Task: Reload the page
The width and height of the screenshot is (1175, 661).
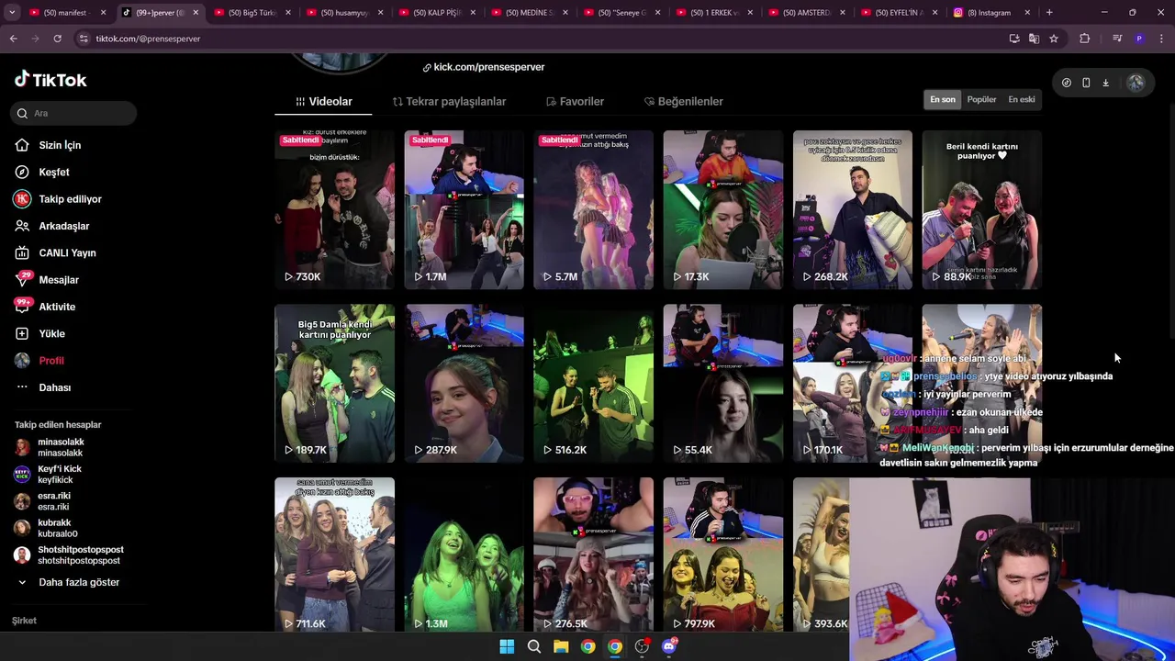Action: [57, 39]
